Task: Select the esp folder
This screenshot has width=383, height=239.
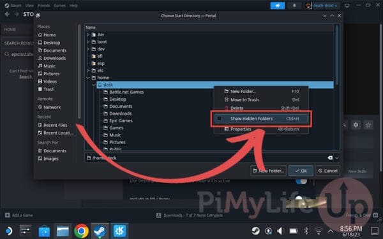Action: [x=98, y=63]
